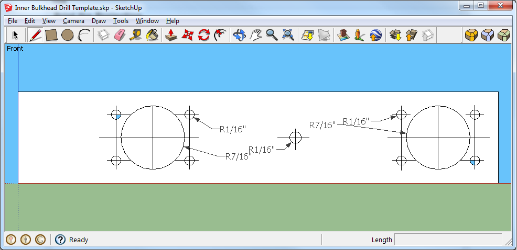Screen dimensions: 517x250
Task: Choose the Tape Measure tool
Action: (x=136, y=35)
